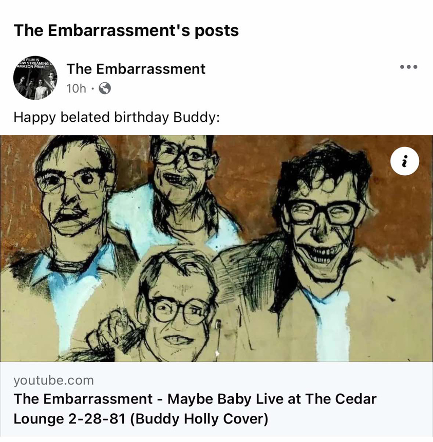Screen dimensions: 433x442
Task: Open the "Maybe Baby Live at The Cedar" title
Action: (195, 399)
